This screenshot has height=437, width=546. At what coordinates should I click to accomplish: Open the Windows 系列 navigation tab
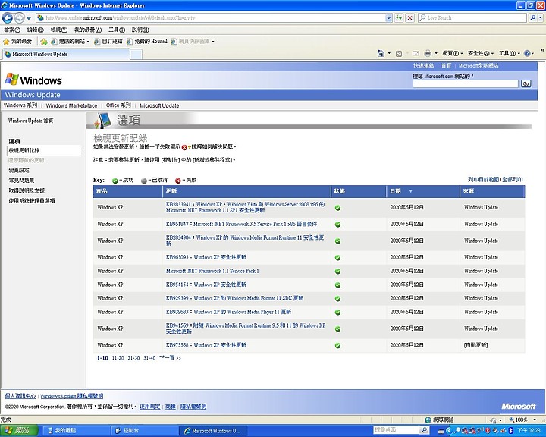click(x=20, y=105)
